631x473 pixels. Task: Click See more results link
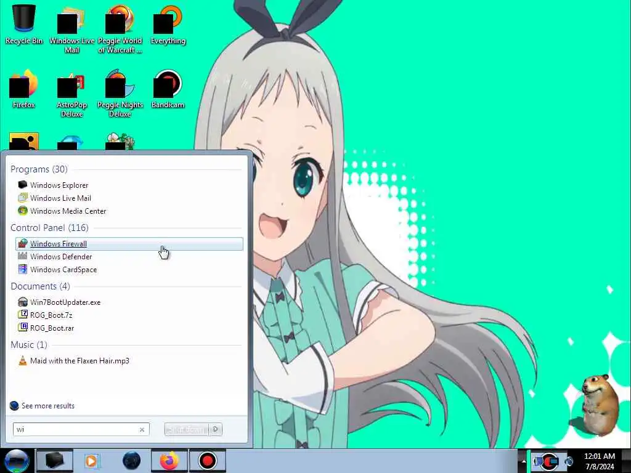48,405
